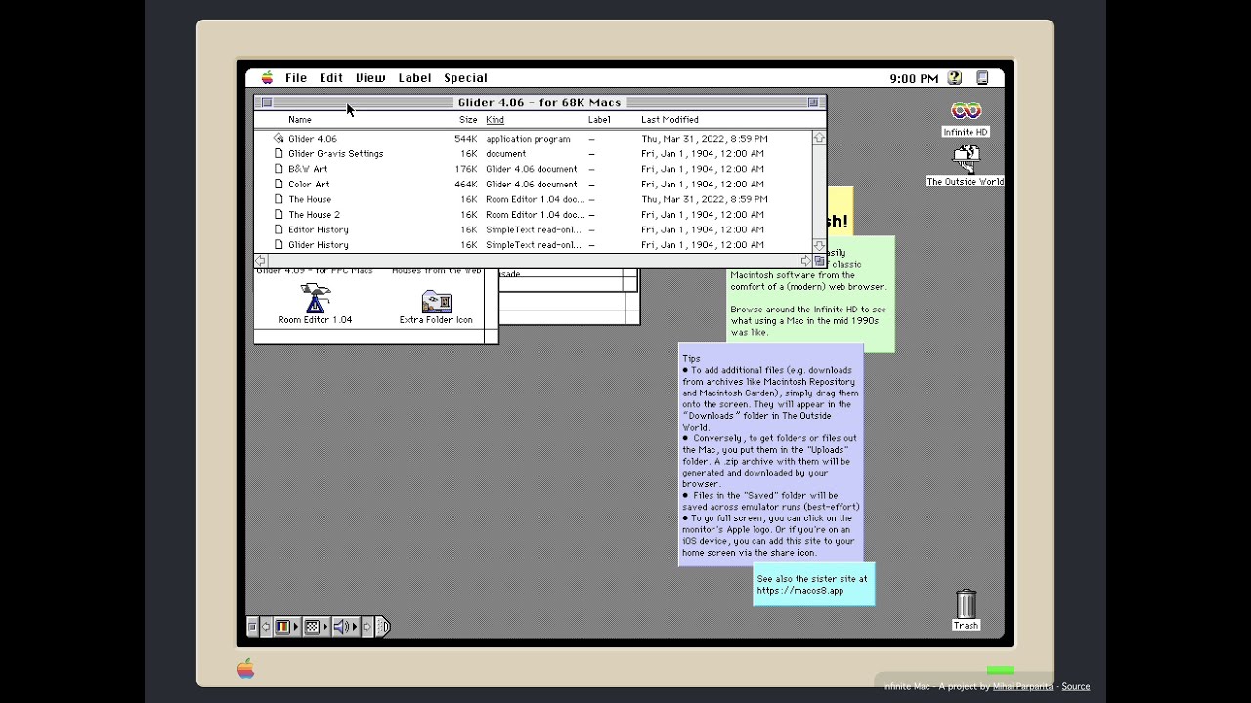Screen dimensions: 1251x703
Task: Select the file named "The House 2"
Action: click(x=314, y=215)
